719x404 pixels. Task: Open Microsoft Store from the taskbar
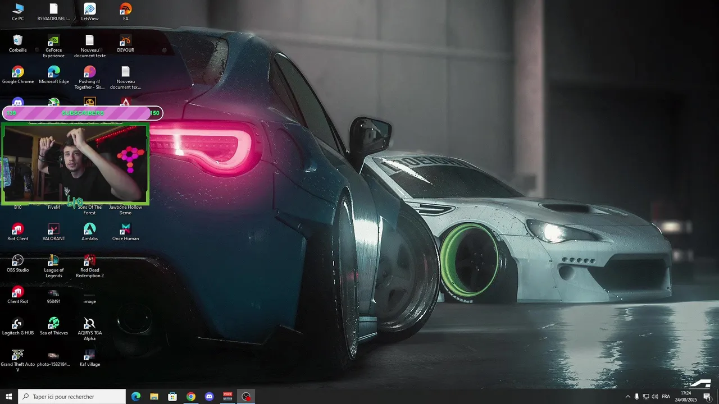tap(172, 397)
